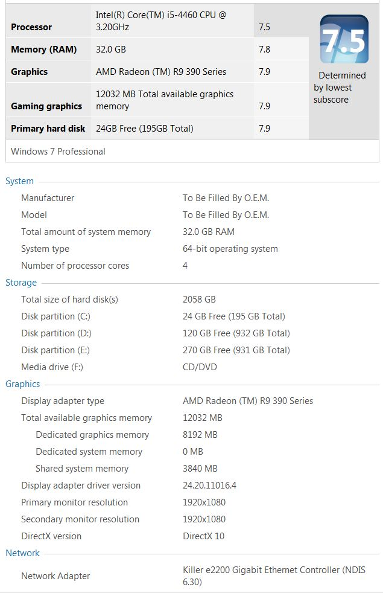Click the Processor row label
The height and width of the screenshot is (593, 383).
tap(31, 27)
